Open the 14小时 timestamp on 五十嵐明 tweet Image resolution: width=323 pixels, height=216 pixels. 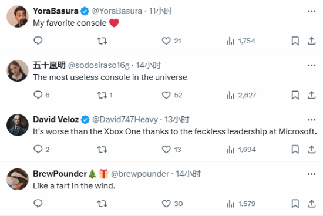[149, 65]
